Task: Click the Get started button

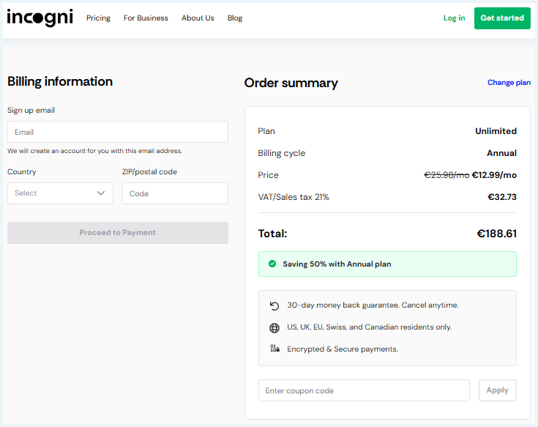Action: [502, 18]
